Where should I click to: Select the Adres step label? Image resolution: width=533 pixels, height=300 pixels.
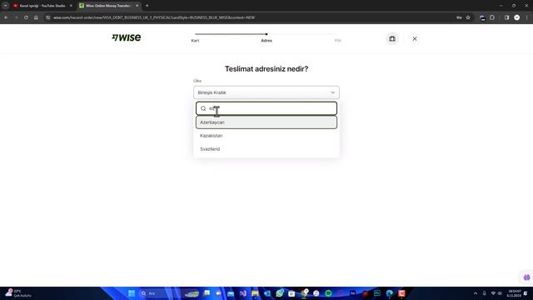pyautogui.click(x=266, y=41)
